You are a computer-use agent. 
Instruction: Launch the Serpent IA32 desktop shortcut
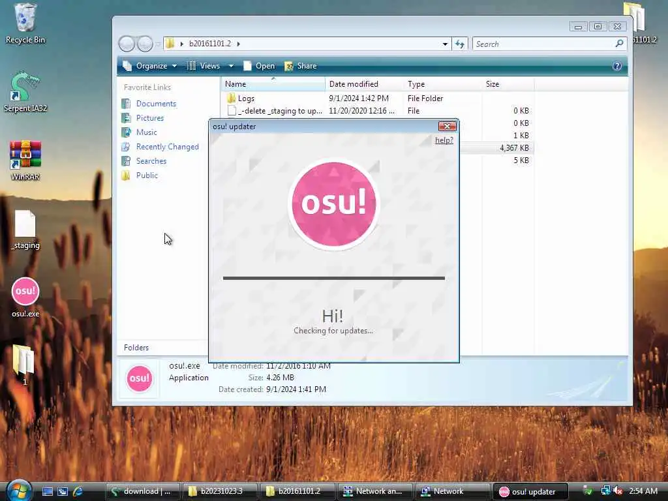[x=25, y=91]
